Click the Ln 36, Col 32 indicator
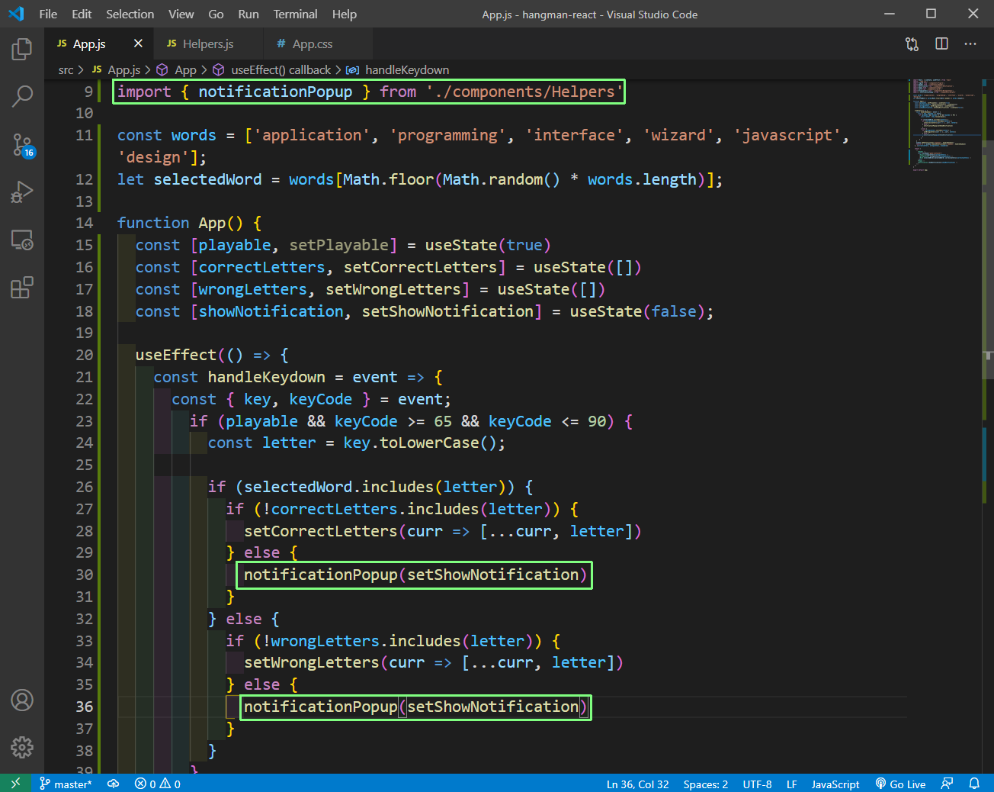Viewport: 994px width, 792px height. coord(638,784)
